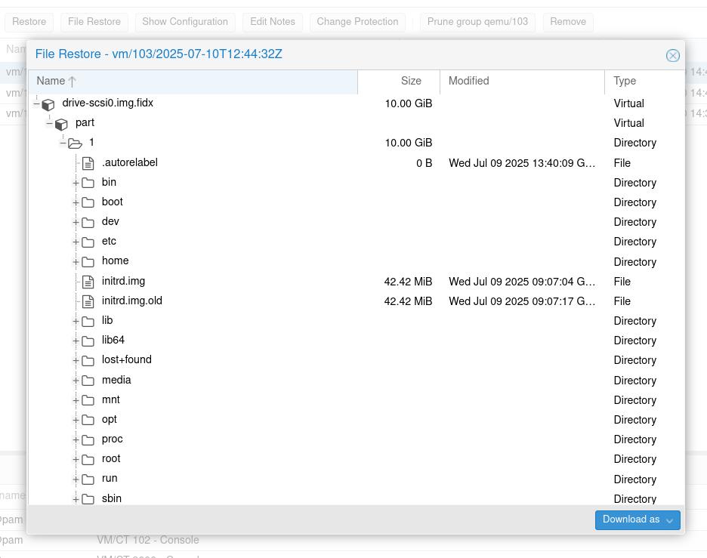Click the part virtual volume icon
The width and height of the screenshot is (707, 558).
click(x=62, y=123)
